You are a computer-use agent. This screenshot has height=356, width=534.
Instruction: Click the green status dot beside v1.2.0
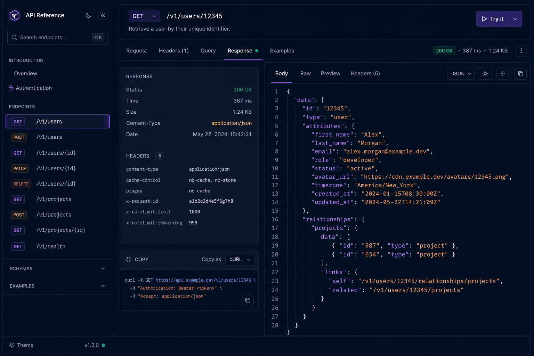103,345
